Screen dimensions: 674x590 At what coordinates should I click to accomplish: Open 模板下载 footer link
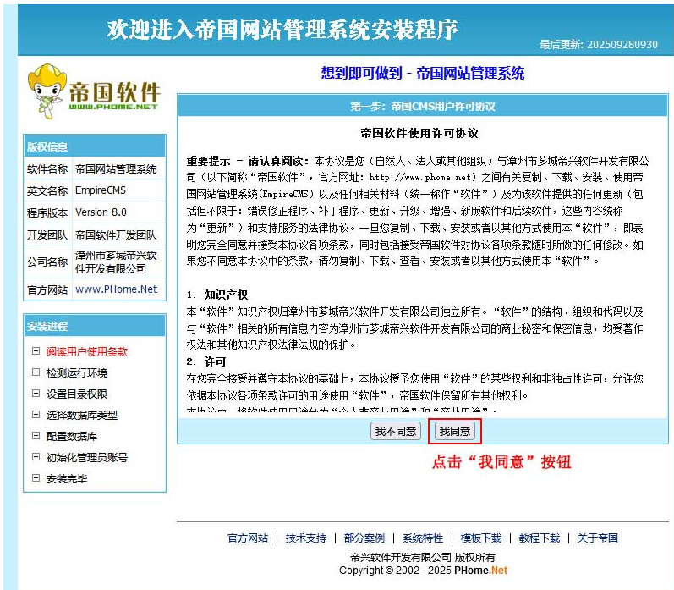[x=481, y=538]
